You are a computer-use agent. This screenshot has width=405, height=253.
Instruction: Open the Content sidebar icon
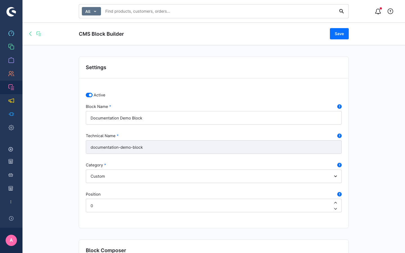pyautogui.click(x=11, y=87)
